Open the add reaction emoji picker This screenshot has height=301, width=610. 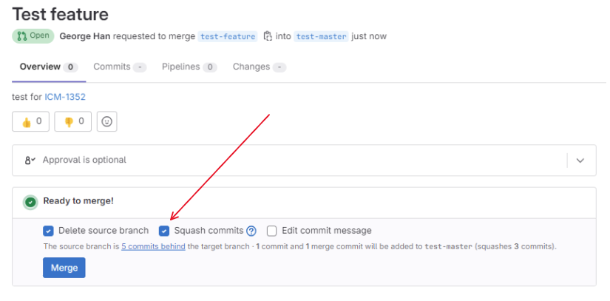107,121
